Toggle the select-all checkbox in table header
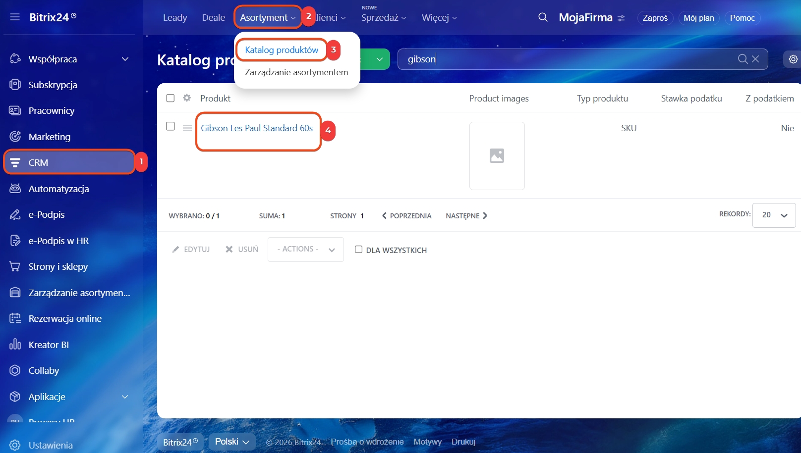Image resolution: width=801 pixels, height=453 pixels. coord(171,98)
